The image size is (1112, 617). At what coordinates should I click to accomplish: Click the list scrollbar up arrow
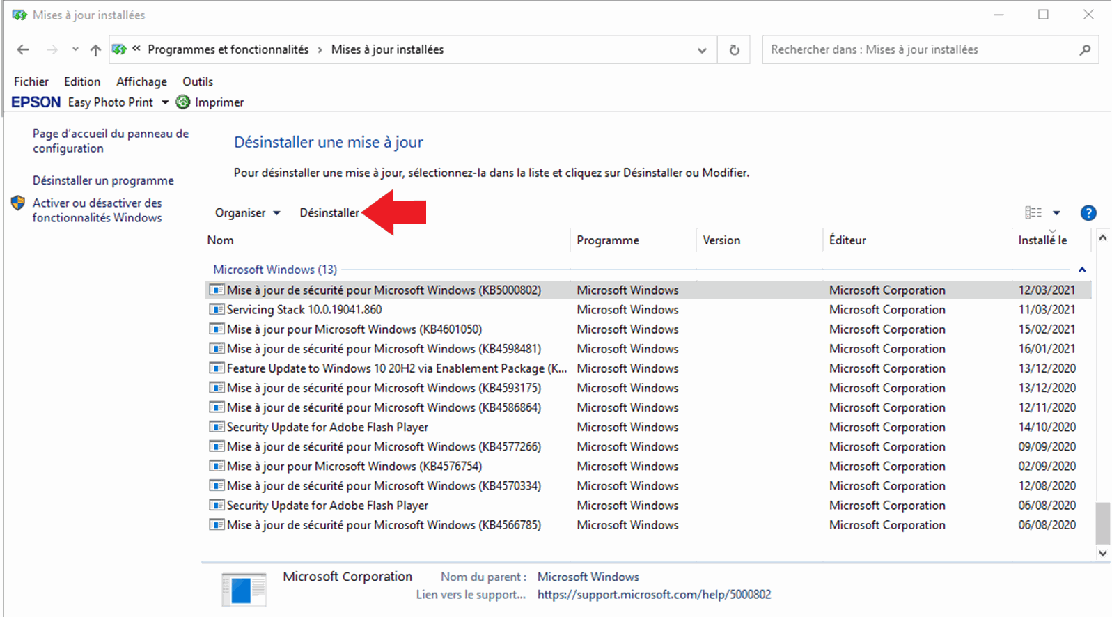pos(1102,238)
